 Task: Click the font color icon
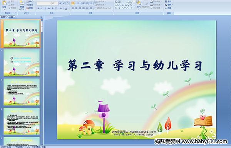(66, 8)
